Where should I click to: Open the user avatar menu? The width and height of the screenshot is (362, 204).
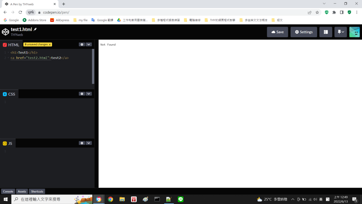point(354,32)
